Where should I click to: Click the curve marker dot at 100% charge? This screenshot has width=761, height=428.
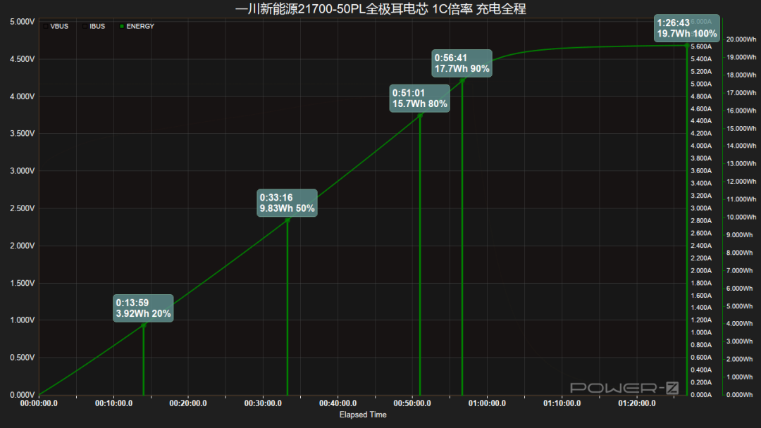[687, 46]
